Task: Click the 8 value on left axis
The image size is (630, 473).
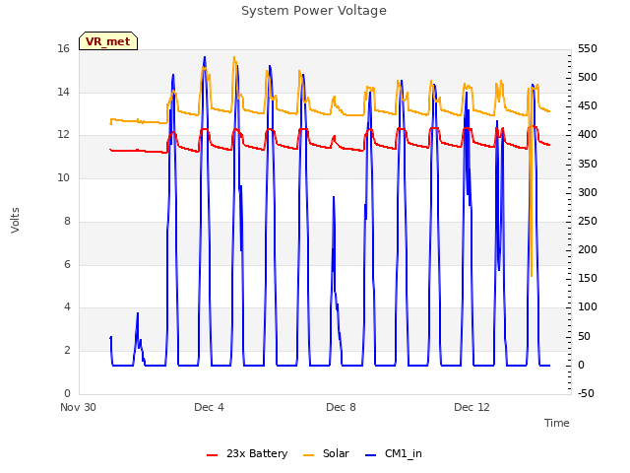Action: pos(67,221)
